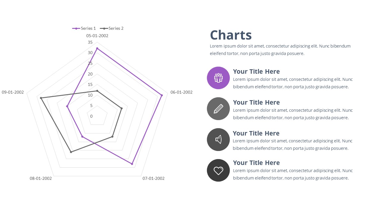
Task: Select the 09-01-2002 axis label
Action: [13, 92]
